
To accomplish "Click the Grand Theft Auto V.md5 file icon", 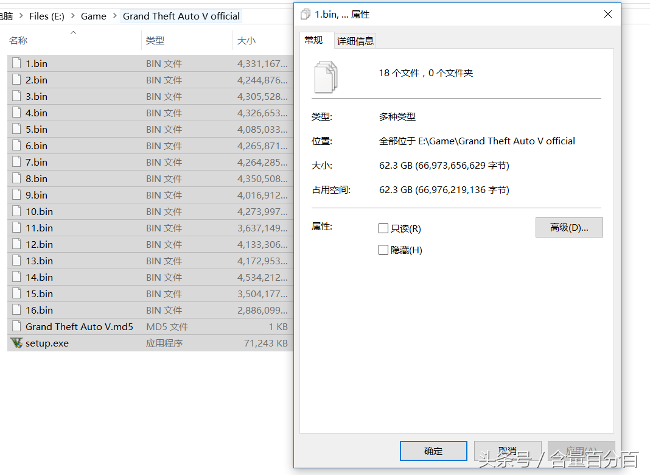I will (x=16, y=326).
